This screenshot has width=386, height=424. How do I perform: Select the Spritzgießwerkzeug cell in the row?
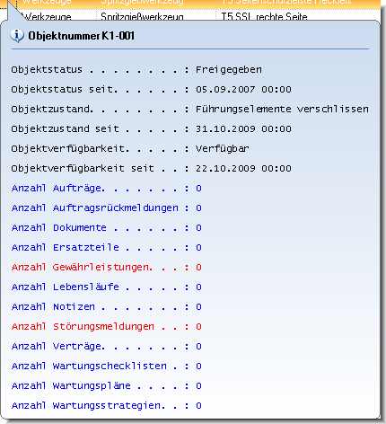click(142, 17)
